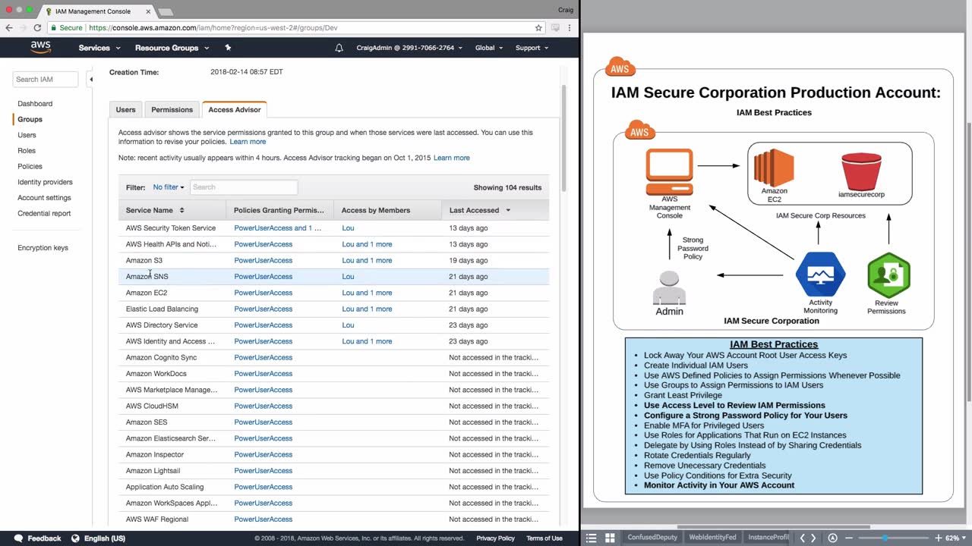
Task: Click the Amazon Inspector service row name
Action: tap(155, 455)
